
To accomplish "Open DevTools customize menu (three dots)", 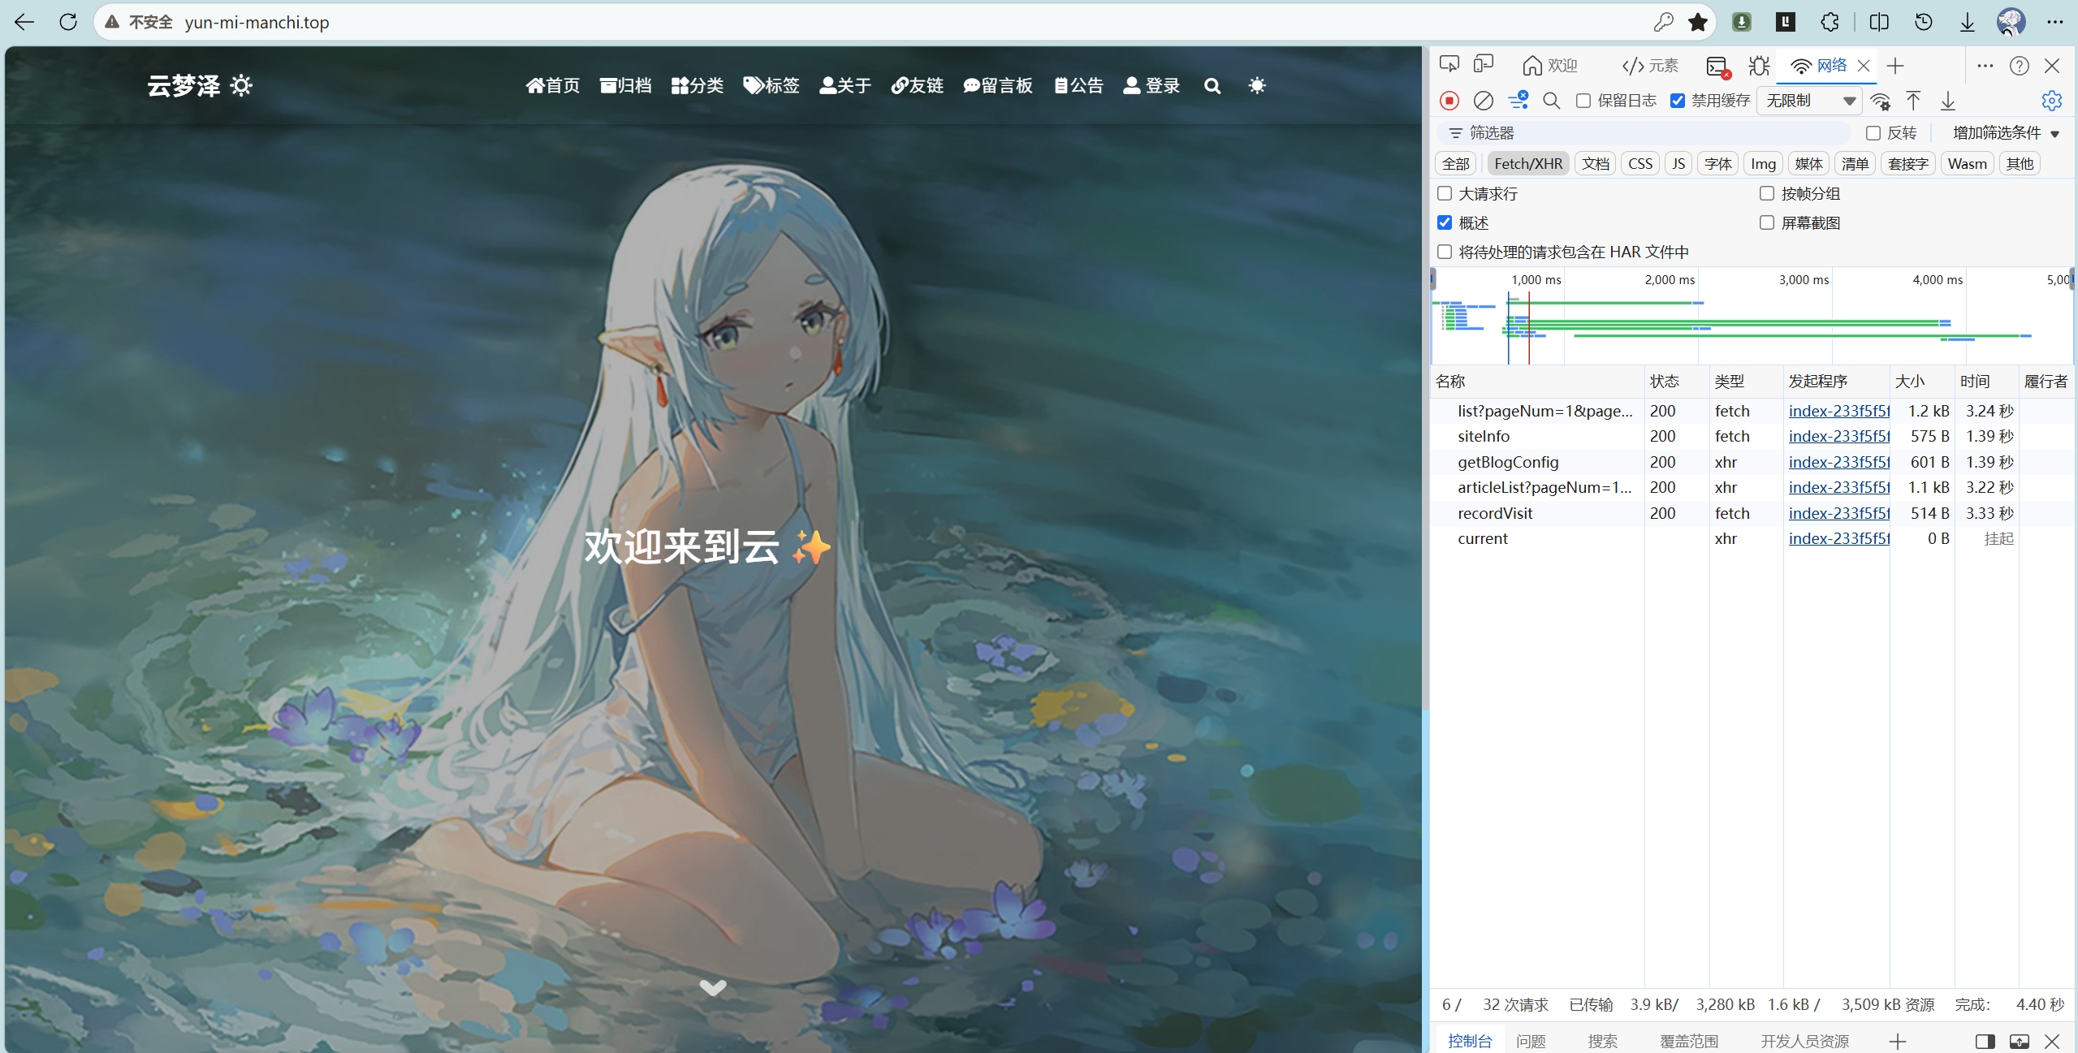I will point(1985,66).
